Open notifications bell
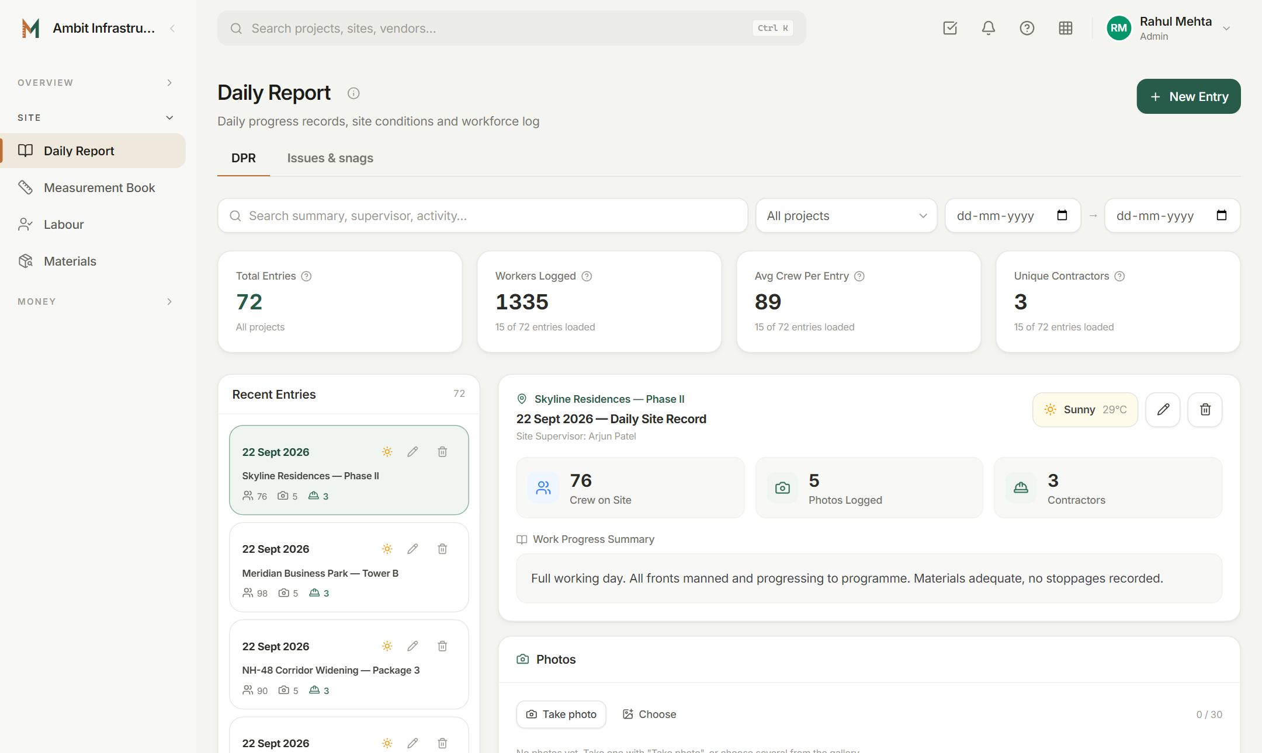This screenshot has height=753, width=1262. 989,28
